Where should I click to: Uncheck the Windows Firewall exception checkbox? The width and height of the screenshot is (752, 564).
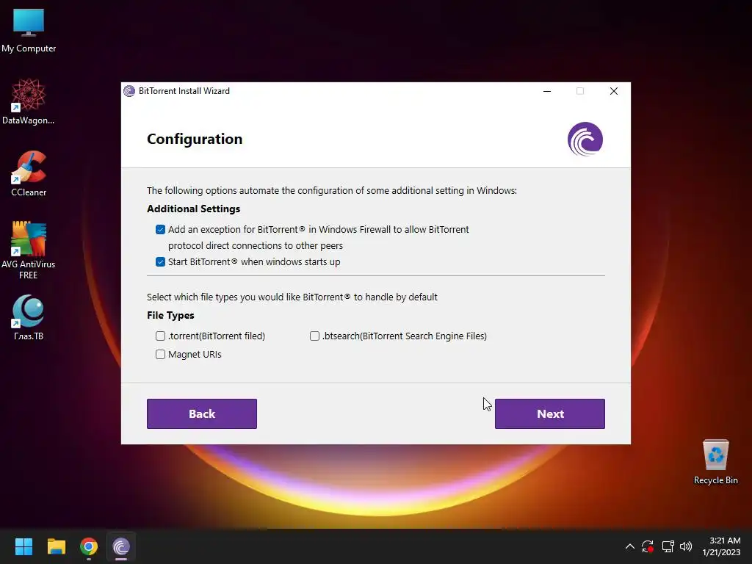[x=160, y=230]
